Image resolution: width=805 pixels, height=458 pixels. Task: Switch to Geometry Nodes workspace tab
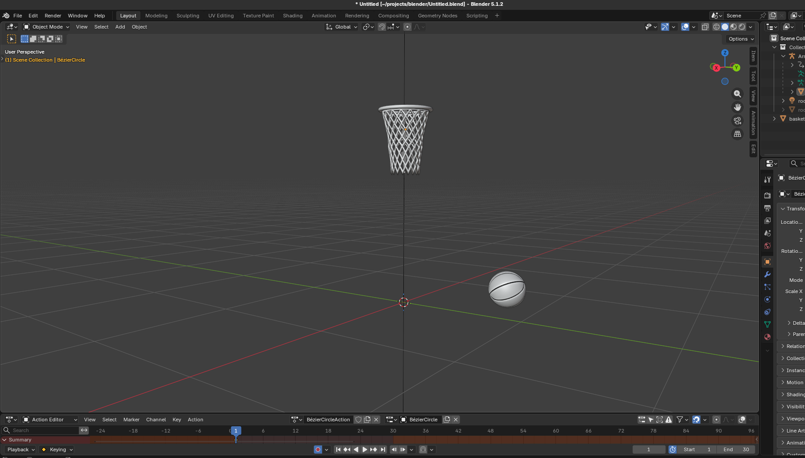437,16
